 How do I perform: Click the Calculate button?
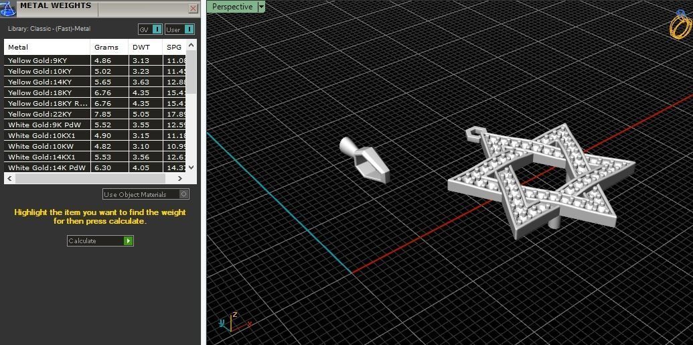pyautogui.click(x=100, y=240)
